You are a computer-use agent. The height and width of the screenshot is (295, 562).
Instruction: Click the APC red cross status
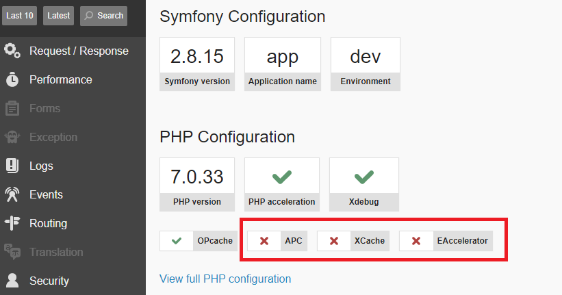click(264, 241)
